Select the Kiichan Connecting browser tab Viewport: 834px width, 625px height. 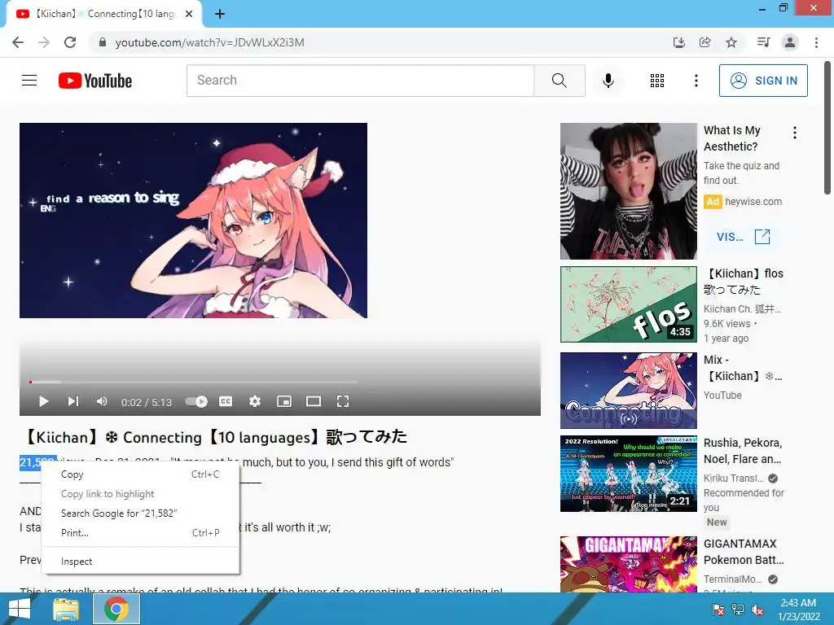click(x=104, y=15)
